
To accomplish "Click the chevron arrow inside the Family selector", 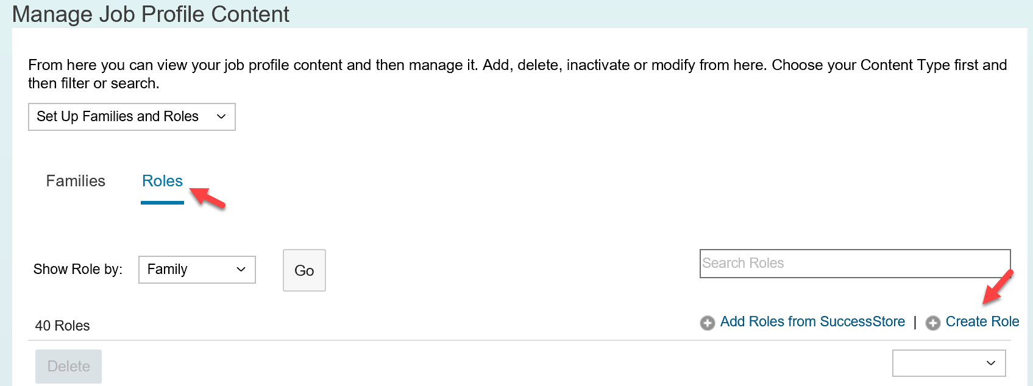I will point(241,269).
